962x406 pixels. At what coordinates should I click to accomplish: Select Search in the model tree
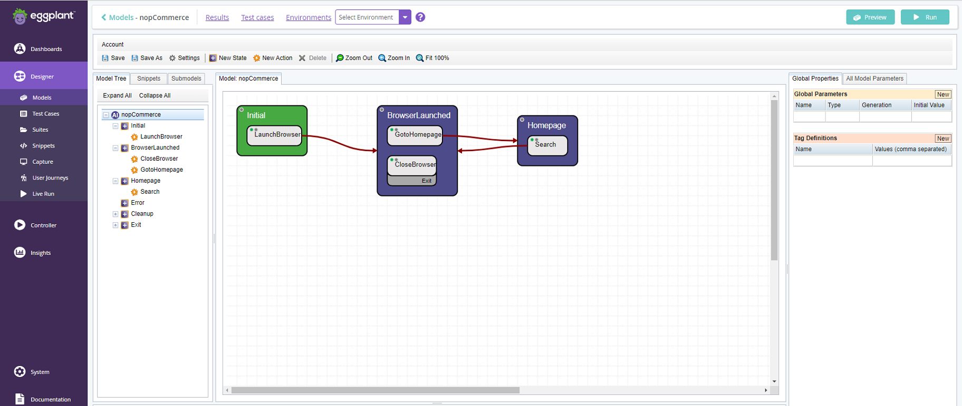[146, 192]
